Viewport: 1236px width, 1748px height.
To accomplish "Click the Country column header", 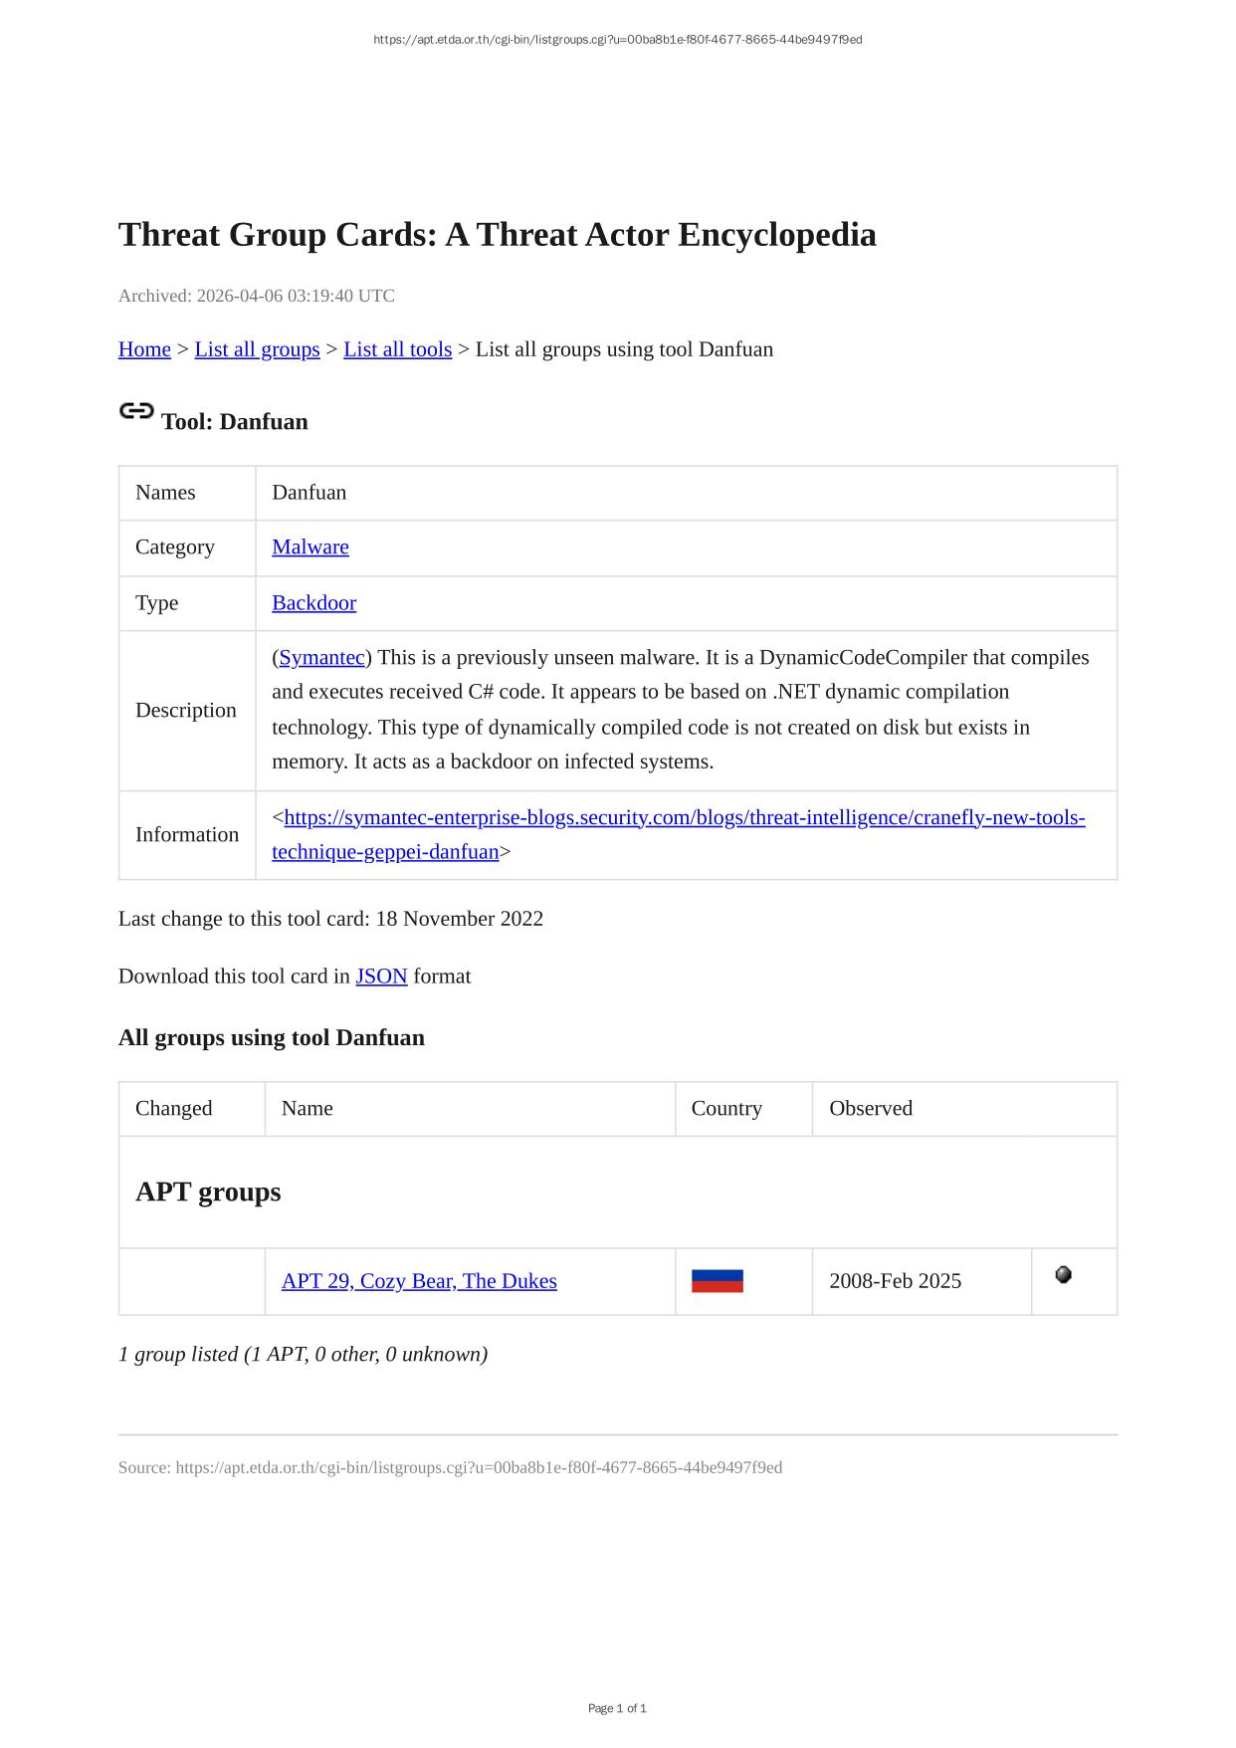I will pos(726,1108).
